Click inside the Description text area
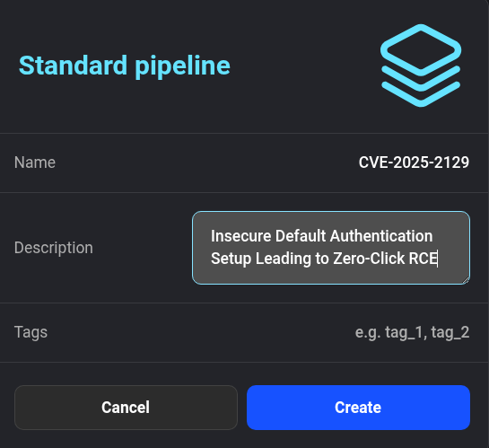 331,248
